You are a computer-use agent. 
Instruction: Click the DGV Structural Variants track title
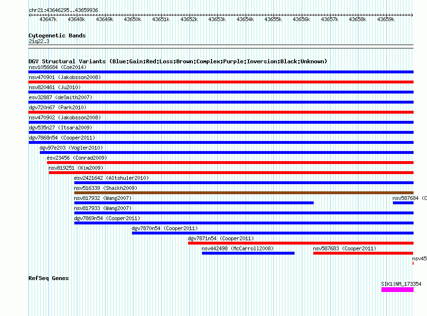point(178,61)
